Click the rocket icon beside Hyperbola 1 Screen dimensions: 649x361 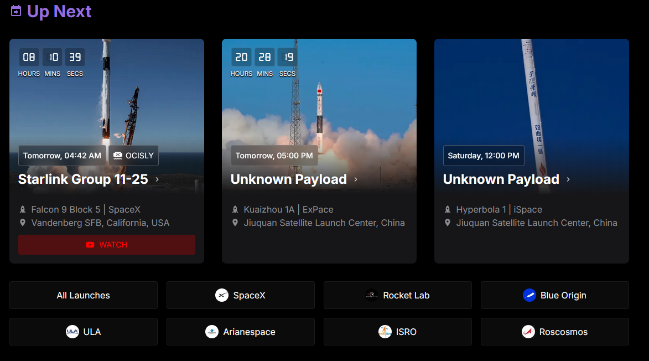click(x=448, y=209)
